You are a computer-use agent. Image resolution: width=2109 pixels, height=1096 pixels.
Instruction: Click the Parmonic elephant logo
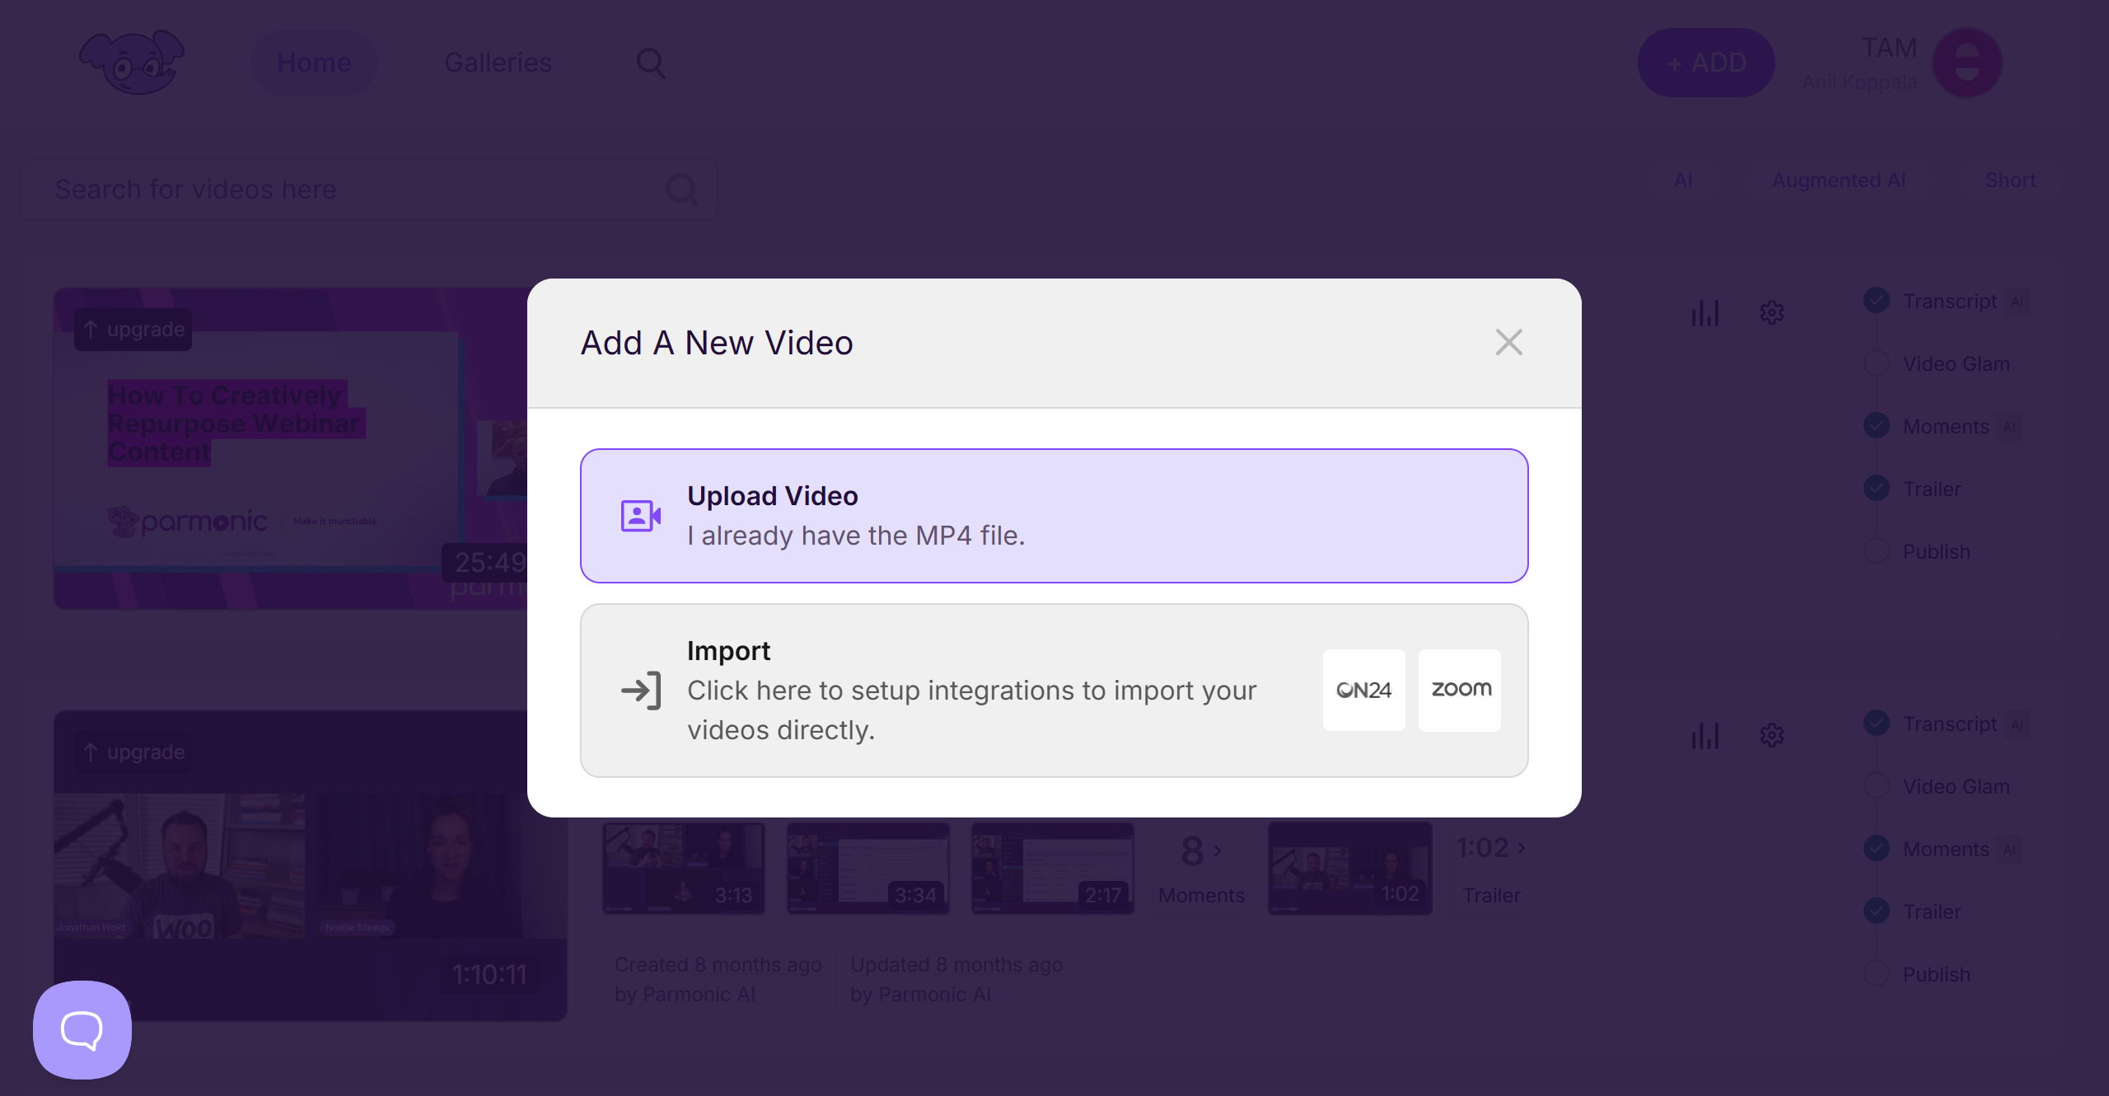tap(132, 63)
